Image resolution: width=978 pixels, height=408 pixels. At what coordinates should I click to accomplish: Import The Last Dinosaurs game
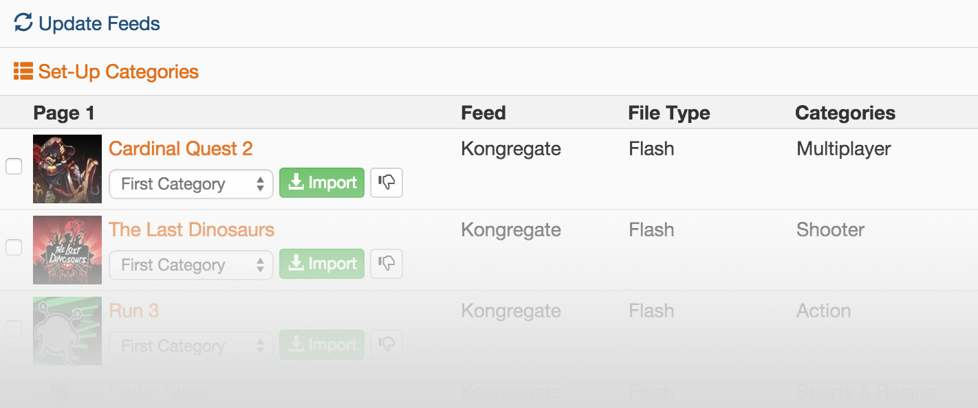(322, 264)
